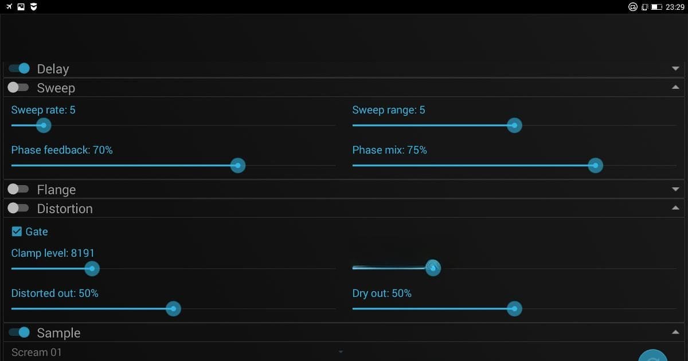Tap the battery indicator in status bar
This screenshot has width=688, height=361.
(657, 7)
